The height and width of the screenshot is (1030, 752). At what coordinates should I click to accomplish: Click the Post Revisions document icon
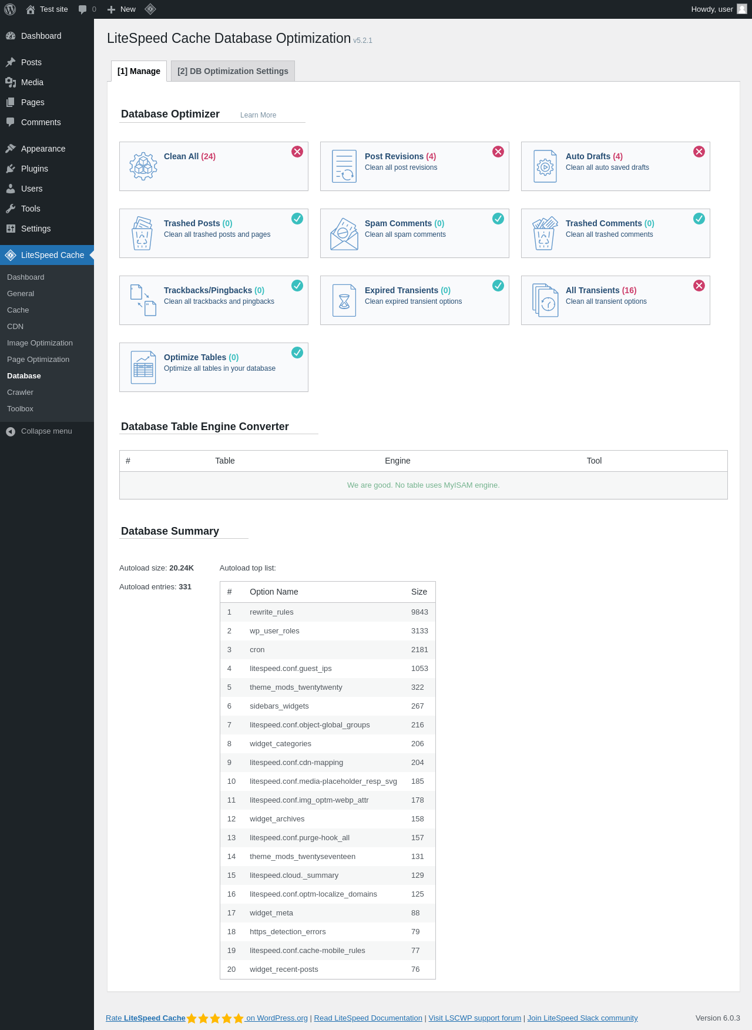pos(344,166)
